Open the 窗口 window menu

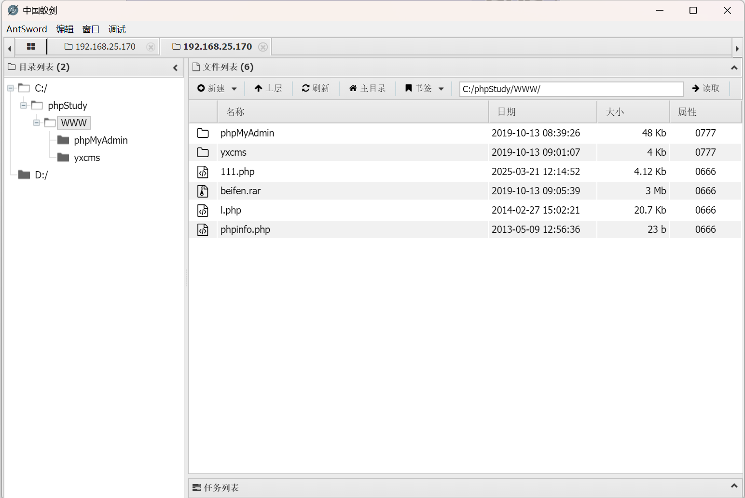[91, 29]
